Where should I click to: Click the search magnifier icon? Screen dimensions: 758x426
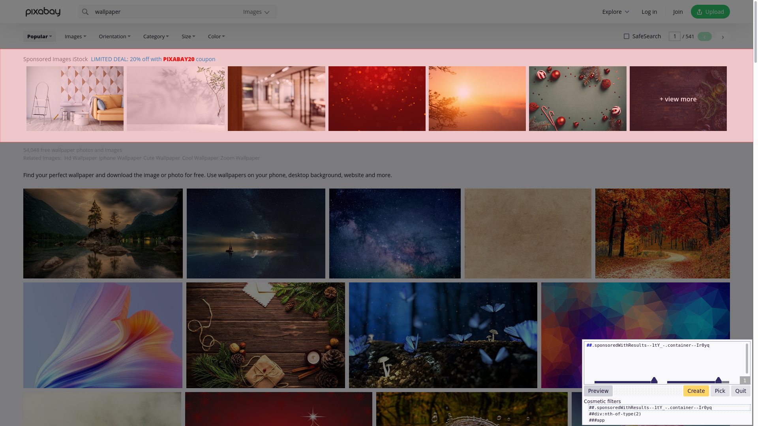[x=85, y=11]
